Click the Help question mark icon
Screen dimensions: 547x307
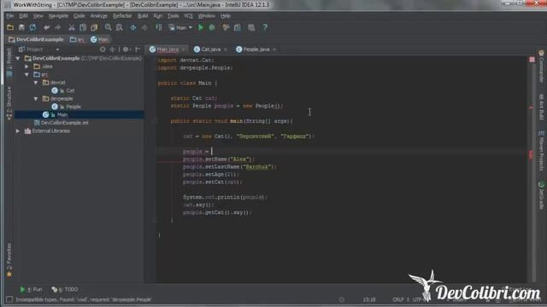265,27
